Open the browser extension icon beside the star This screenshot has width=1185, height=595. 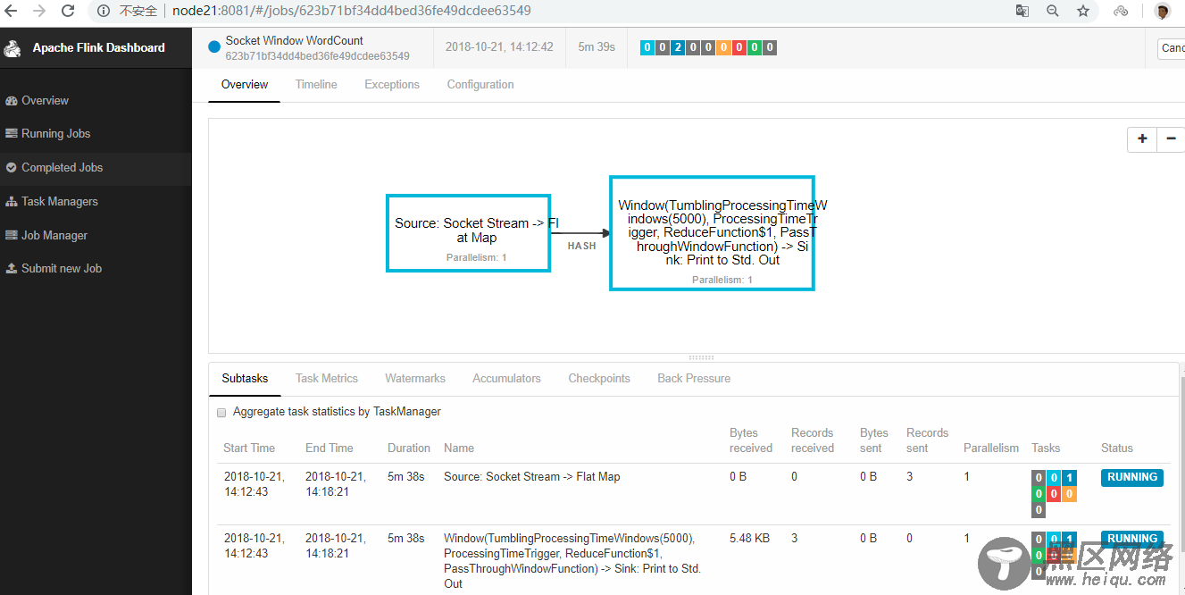click(1121, 12)
